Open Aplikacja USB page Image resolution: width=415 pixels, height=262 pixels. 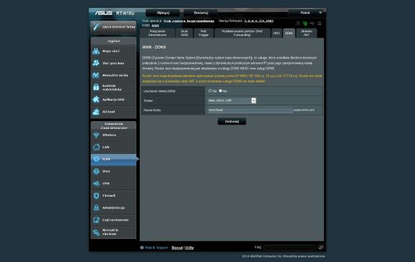coord(113,99)
